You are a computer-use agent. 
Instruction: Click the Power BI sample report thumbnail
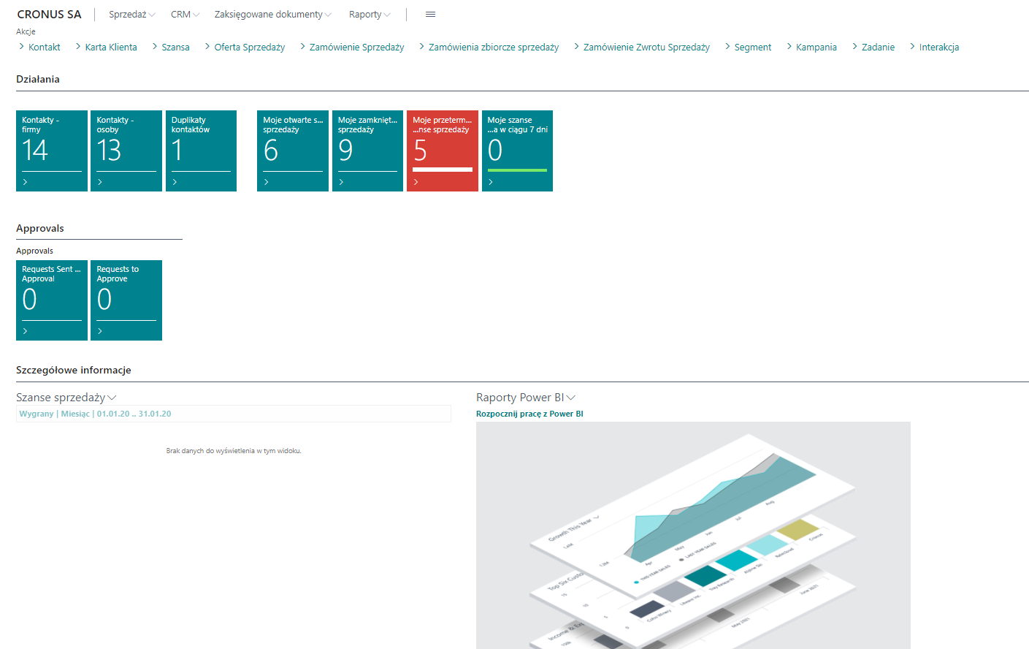(692, 535)
